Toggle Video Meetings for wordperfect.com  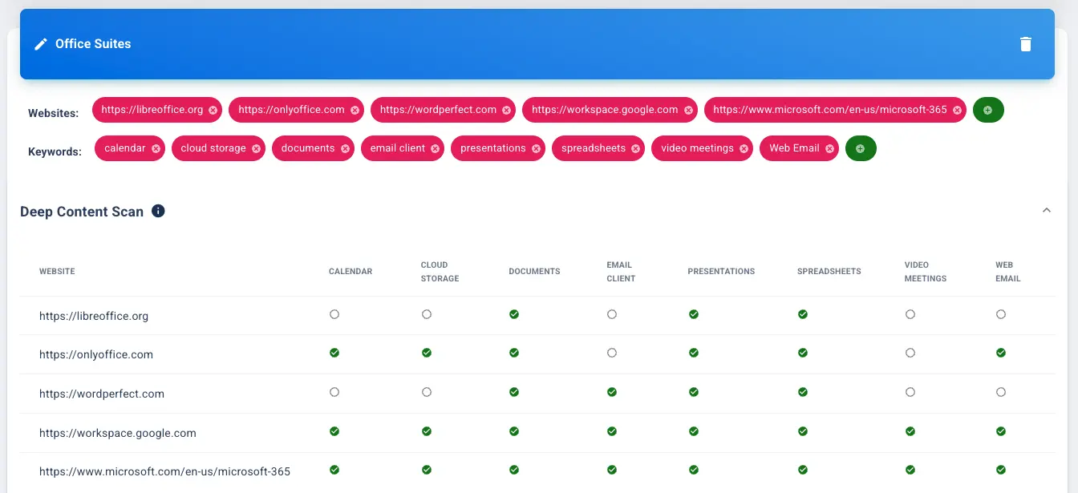pyautogui.click(x=910, y=392)
